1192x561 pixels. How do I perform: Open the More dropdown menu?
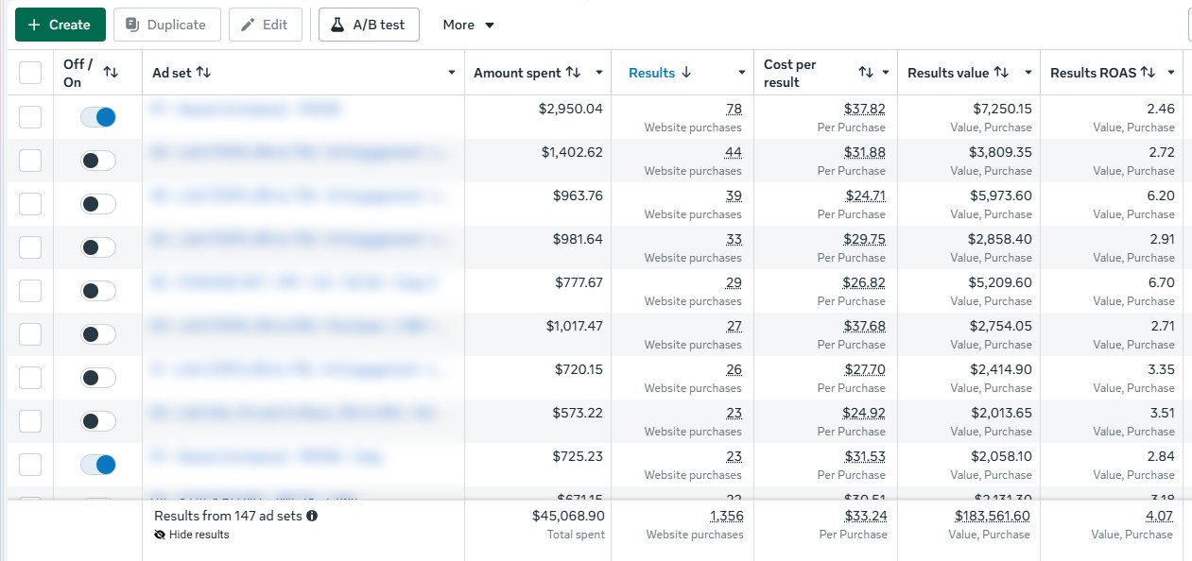click(x=469, y=25)
